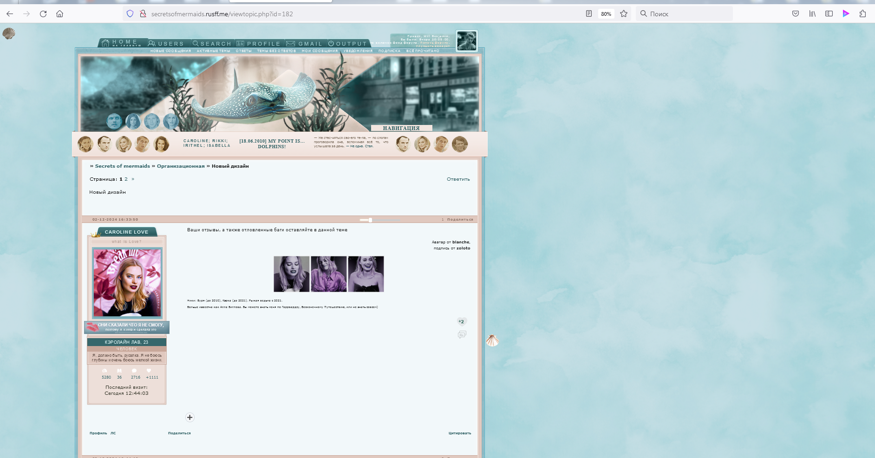The width and height of the screenshot is (875, 458).
Task: Click the seashell icon in the top-left corner
Action: click(9, 33)
